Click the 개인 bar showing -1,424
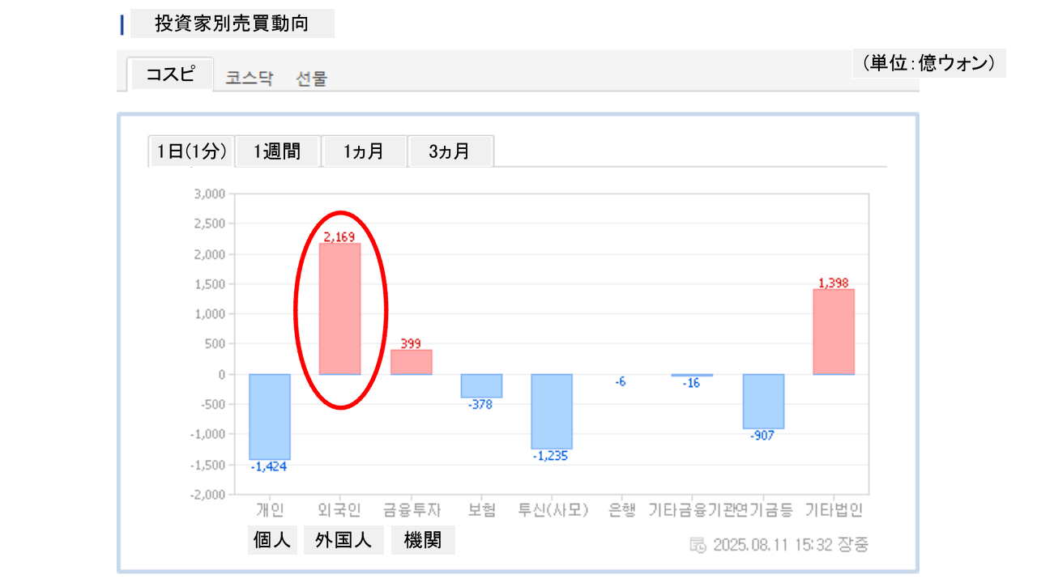1037x583 pixels. (269, 416)
